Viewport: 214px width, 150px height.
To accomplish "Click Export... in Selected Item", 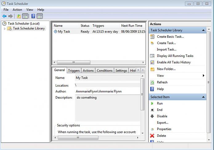I will click(163, 122).
